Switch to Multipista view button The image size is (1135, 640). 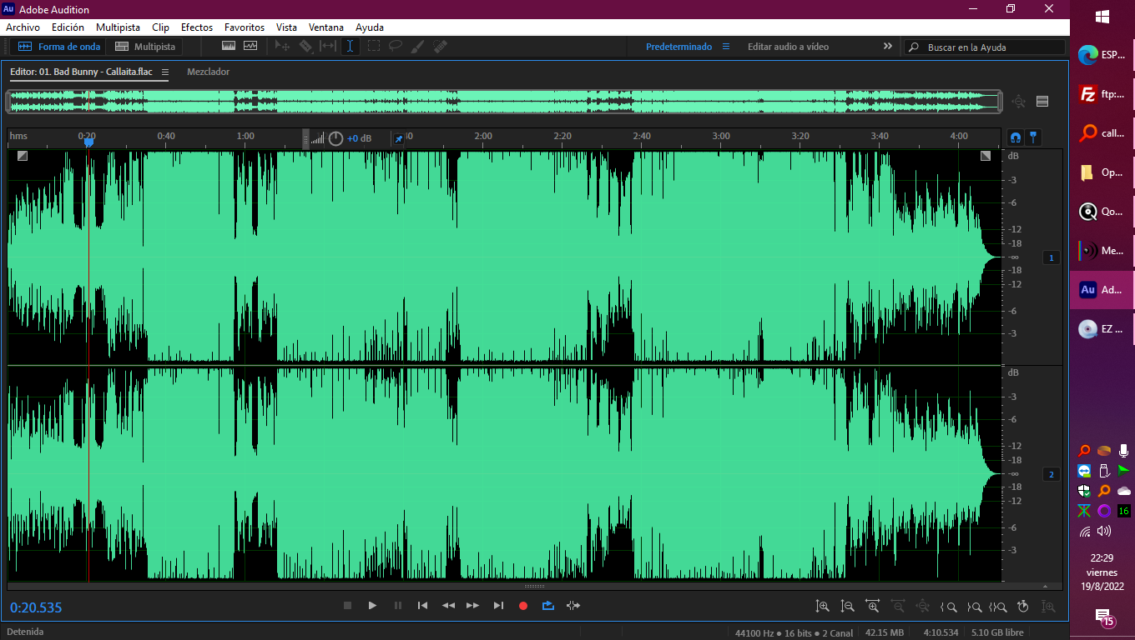(146, 47)
